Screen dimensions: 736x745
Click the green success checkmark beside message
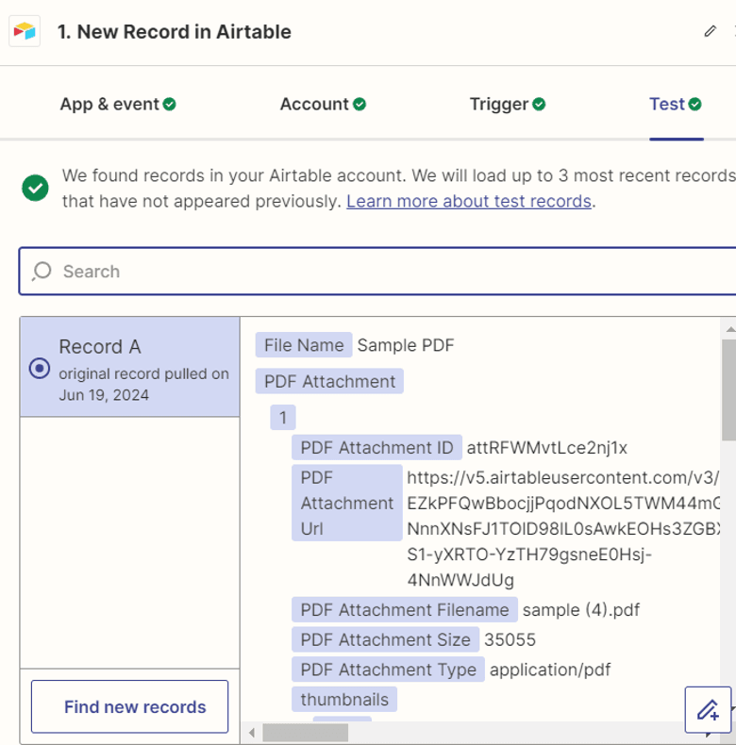(x=35, y=188)
